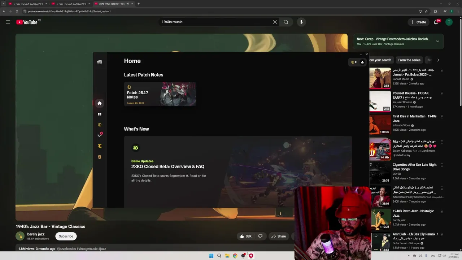This screenshot has width=462, height=260.
Task: Click the #jazzclassics hashtag
Action: [66, 249]
